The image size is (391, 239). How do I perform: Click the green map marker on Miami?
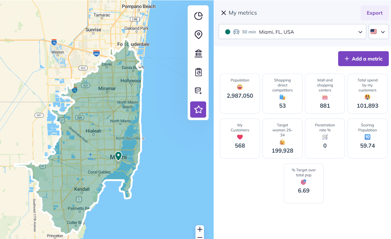(118, 156)
